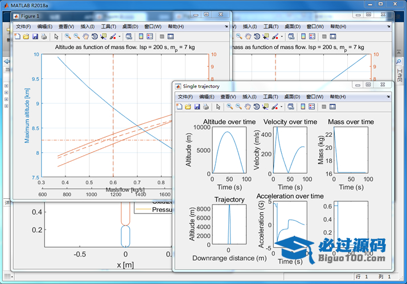Activate Zoom Out tool in Figure 1 toolbar
This screenshot has width=407, height=284.
77,36
